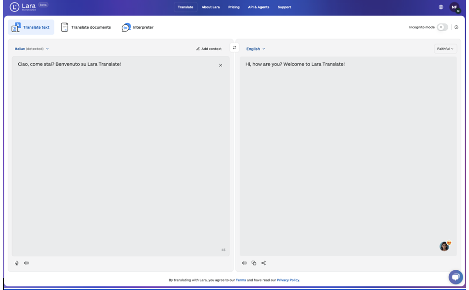Open the Support page
The height and width of the screenshot is (290, 469).
click(284, 7)
